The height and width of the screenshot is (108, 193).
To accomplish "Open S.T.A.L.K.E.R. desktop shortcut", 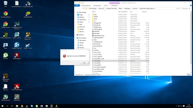I will pyautogui.click(x=28, y=36).
